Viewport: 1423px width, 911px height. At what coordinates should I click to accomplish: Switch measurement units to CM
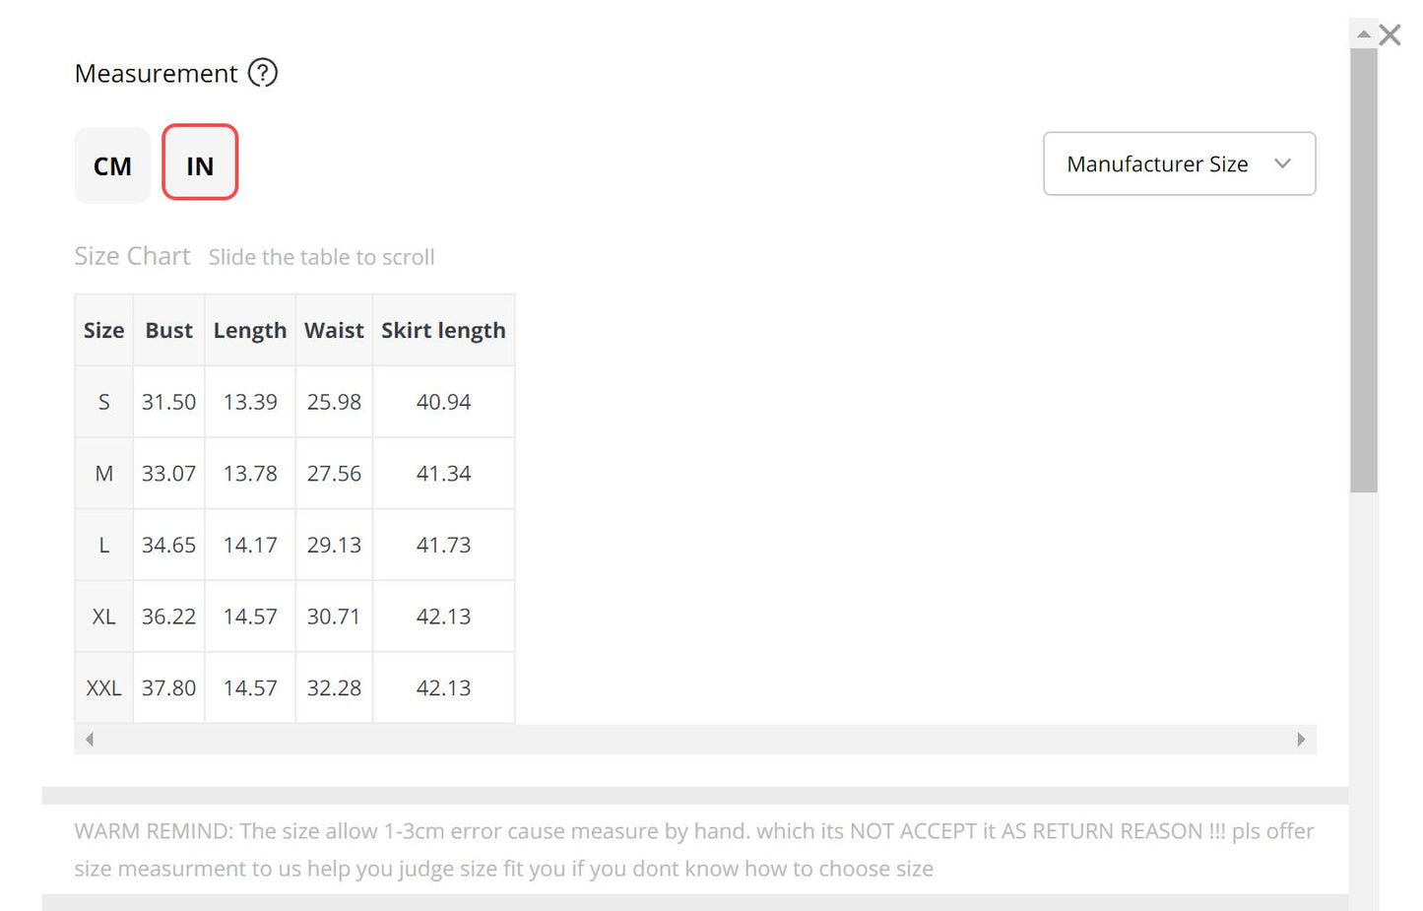112,165
